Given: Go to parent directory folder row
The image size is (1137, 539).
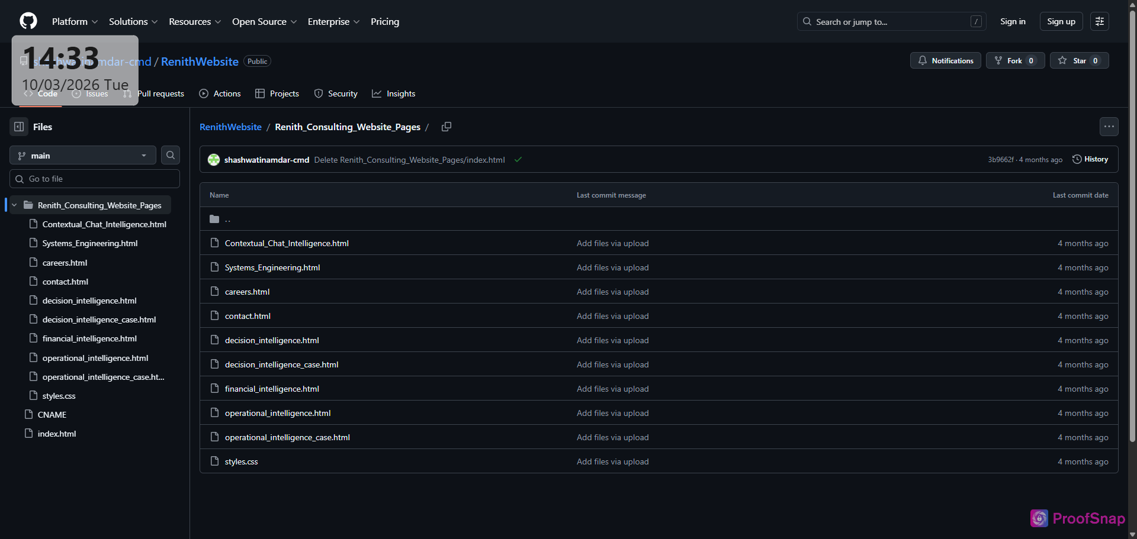Looking at the screenshot, I should [x=659, y=219].
